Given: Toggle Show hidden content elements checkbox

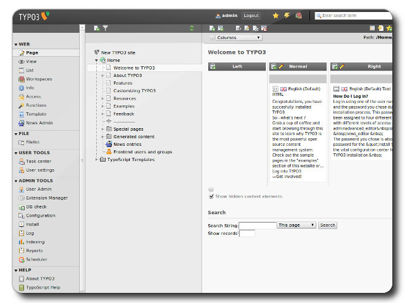Looking at the screenshot, I should coord(211,196).
